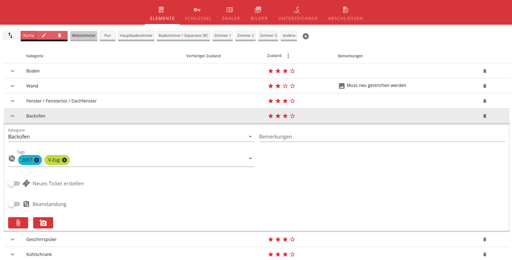
Task: Set Kühlschrank rating to second star
Action: coord(278,254)
